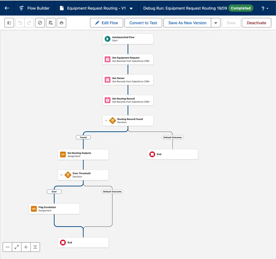
Task: Click the Default Outcome label under Routing Record Found
Action: 172,137
